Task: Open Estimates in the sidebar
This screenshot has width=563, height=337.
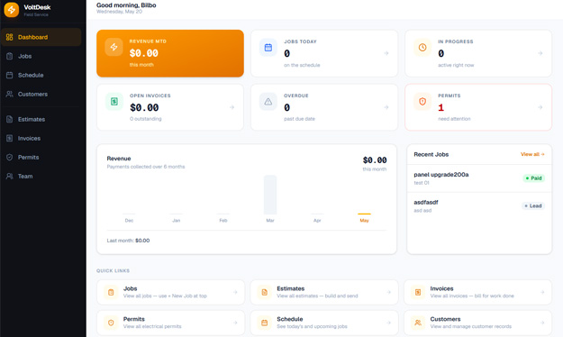Action: pyautogui.click(x=41, y=119)
